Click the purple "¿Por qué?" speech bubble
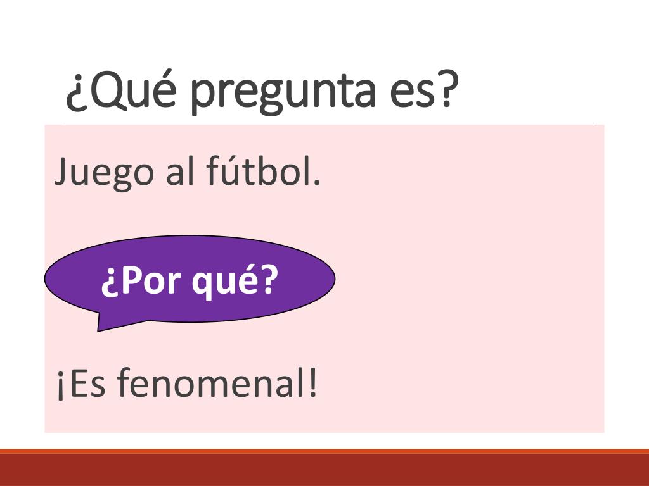Image resolution: width=649 pixels, height=486 pixels. [x=190, y=279]
